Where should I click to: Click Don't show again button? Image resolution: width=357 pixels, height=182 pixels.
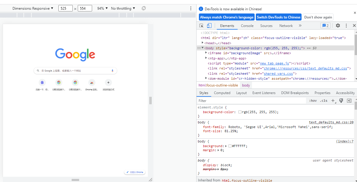click(318, 17)
